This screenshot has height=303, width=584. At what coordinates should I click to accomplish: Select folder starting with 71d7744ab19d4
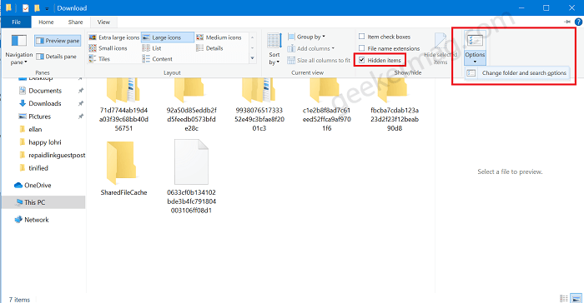click(x=123, y=105)
